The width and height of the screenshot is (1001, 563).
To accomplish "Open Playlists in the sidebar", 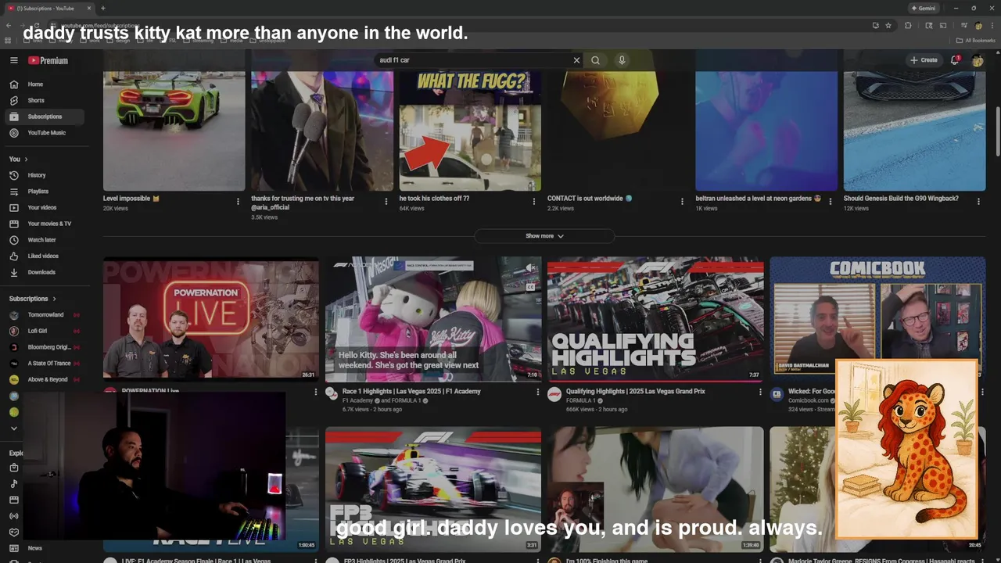I will pos(45,192).
